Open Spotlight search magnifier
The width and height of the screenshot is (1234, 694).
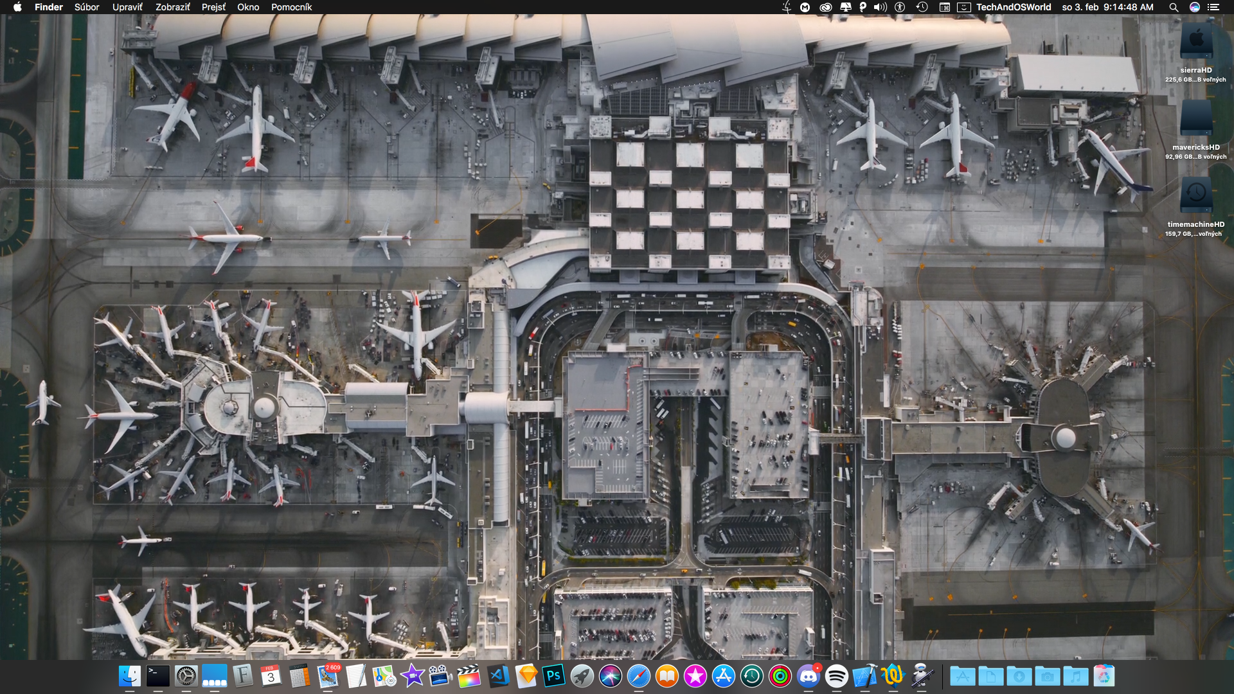point(1174,7)
